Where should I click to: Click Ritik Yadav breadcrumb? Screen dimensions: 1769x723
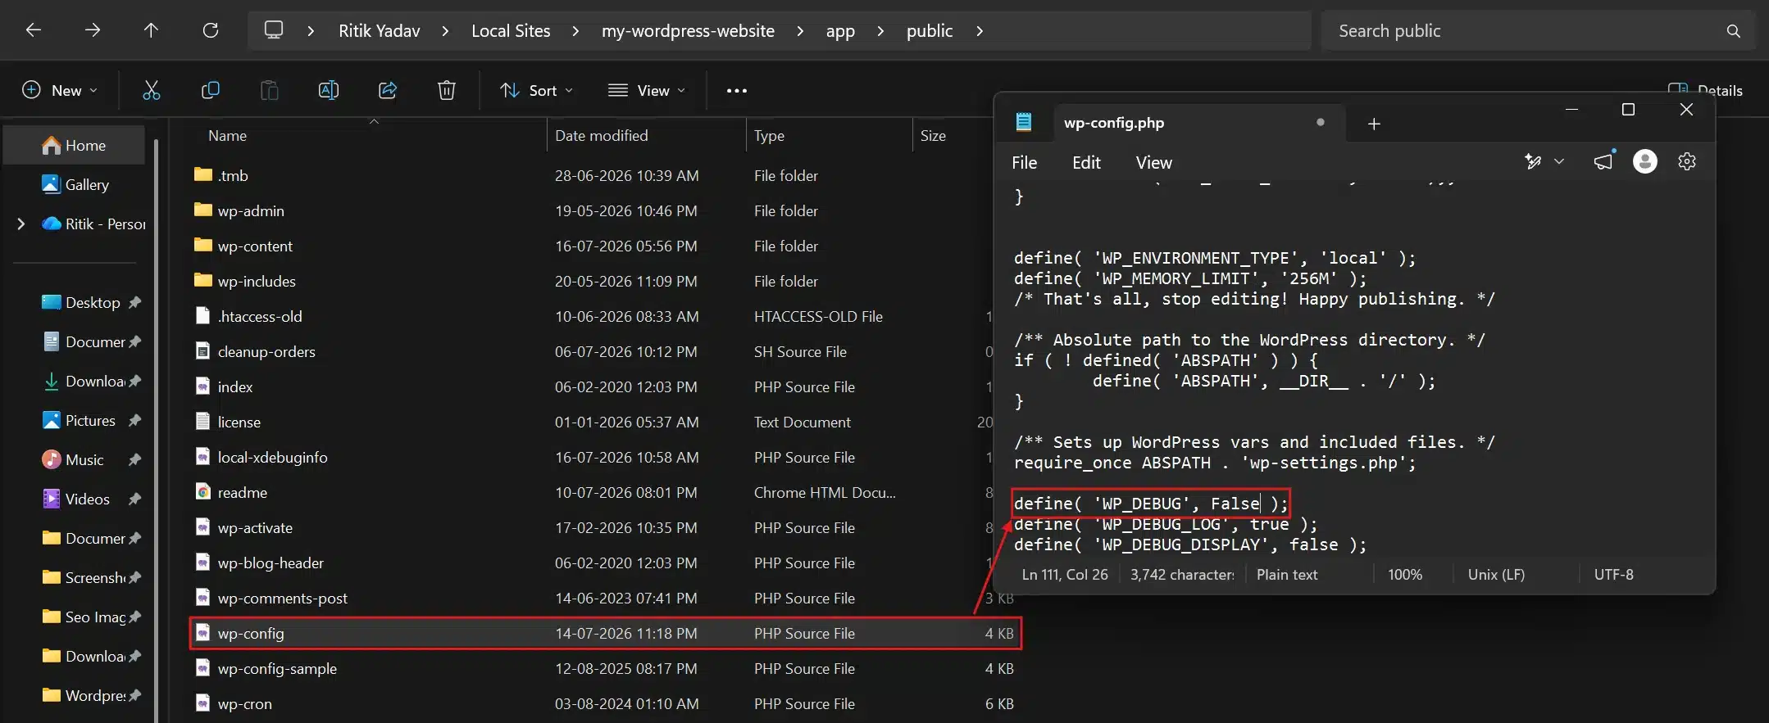379,31
